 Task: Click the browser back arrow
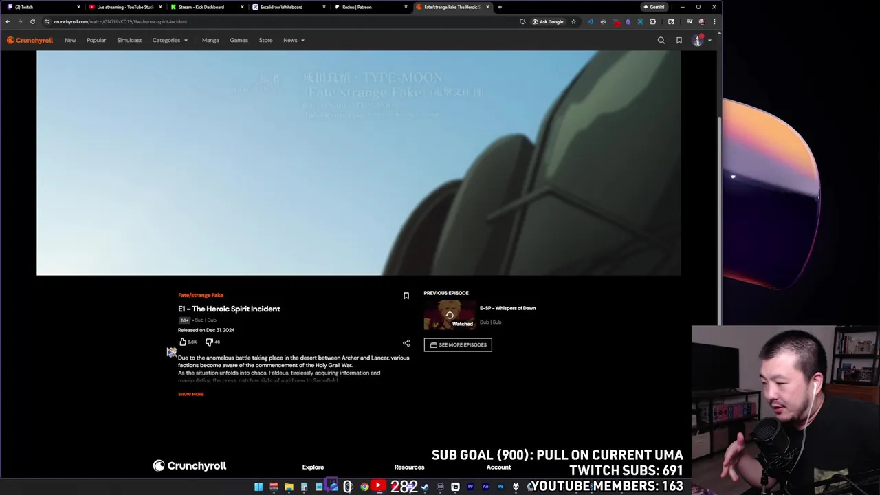[8, 21]
